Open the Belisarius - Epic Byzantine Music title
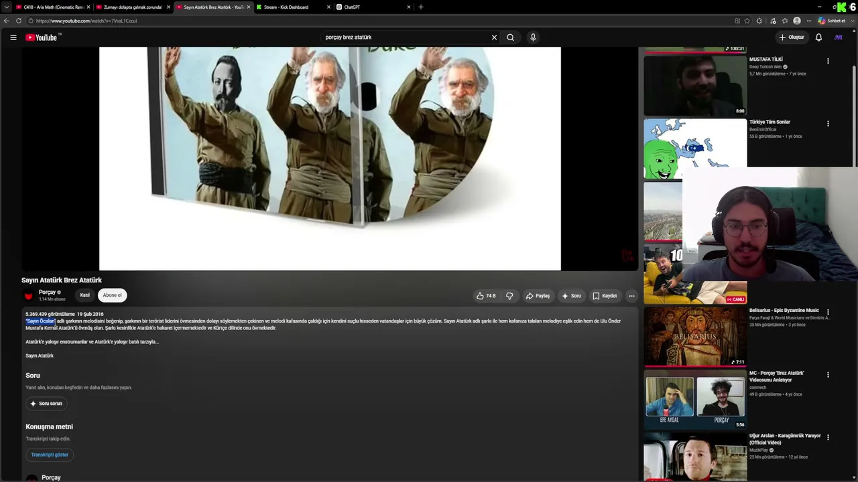Image resolution: width=858 pixels, height=482 pixels. tap(784, 311)
